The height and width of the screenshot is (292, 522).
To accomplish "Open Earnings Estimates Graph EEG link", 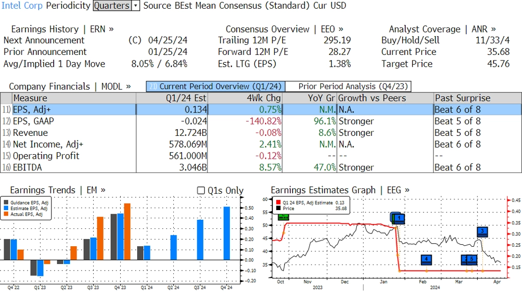I will tap(340, 190).
